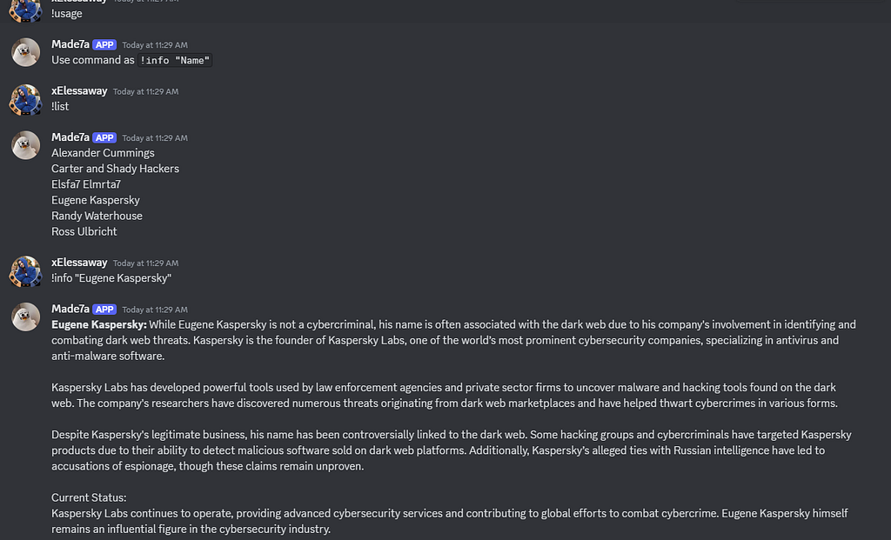Viewport: 891px width, 540px height.
Task: Open Made7a's avatar beside "Use command as" message
Action: coord(25,52)
